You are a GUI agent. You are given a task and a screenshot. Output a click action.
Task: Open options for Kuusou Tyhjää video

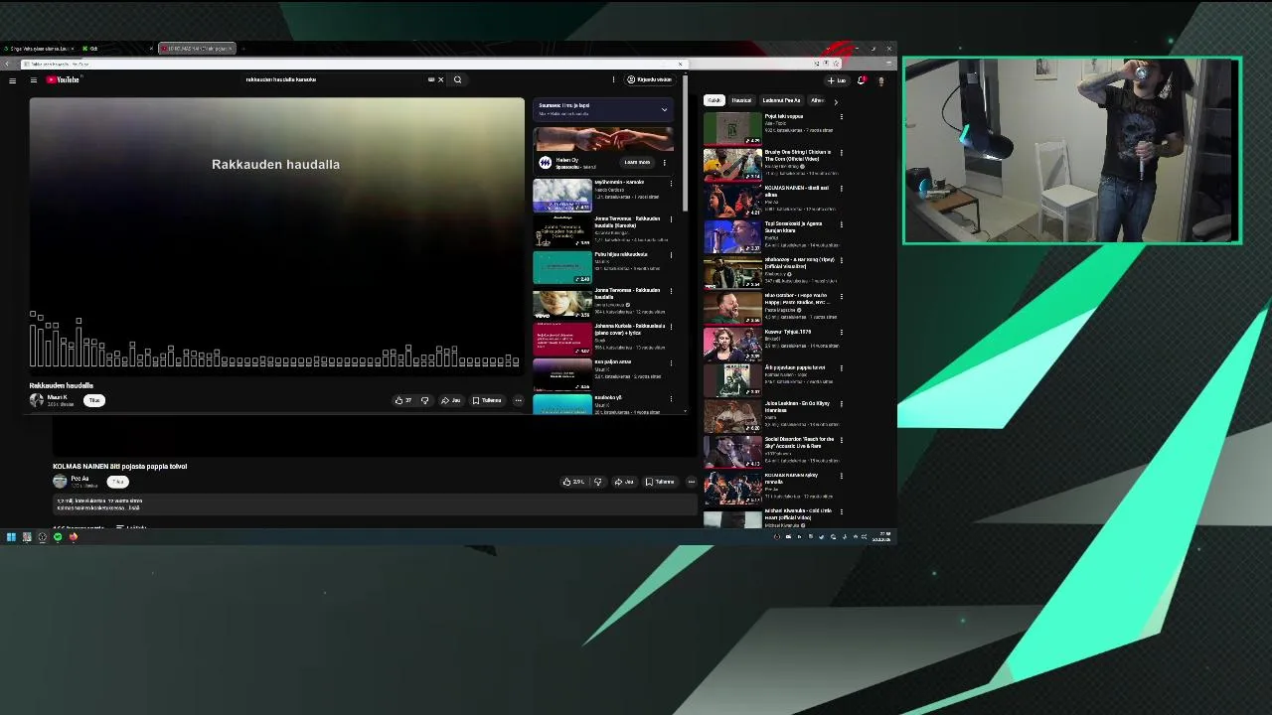click(841, 333)
